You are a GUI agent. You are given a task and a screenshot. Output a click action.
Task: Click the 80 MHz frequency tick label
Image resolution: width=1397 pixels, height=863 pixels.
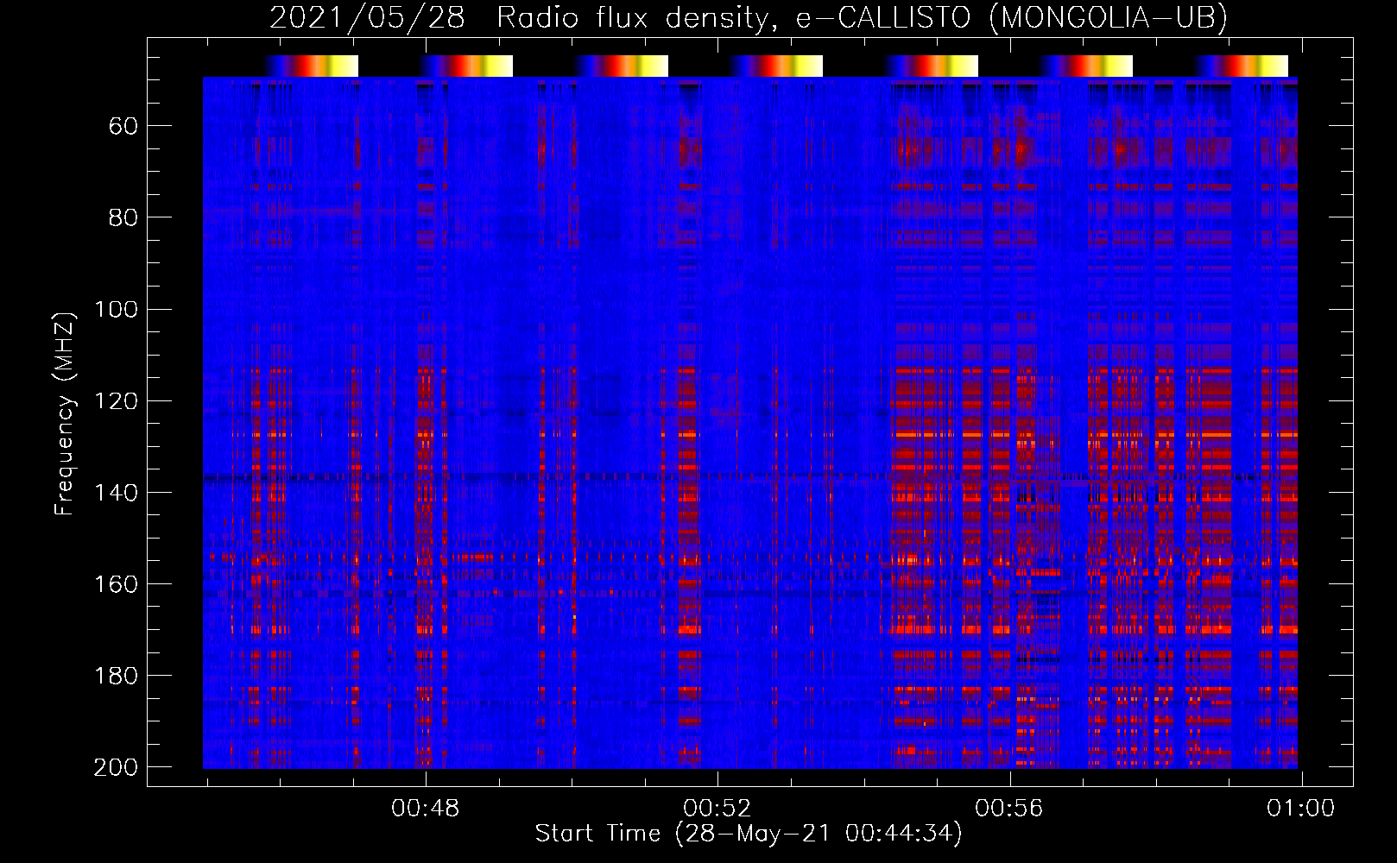tap(123, 217)
